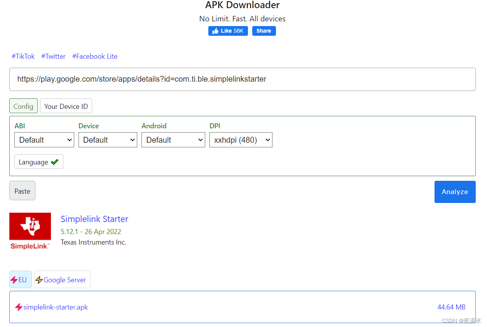Select the EU server tab
The width and height of the screenshot is (487, 327).
click(x=21, y=280)
